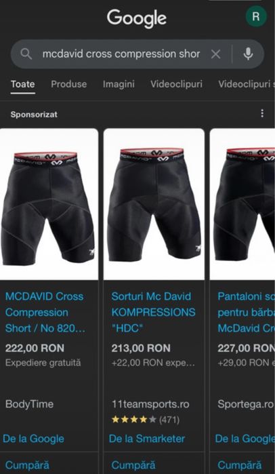Switch to the Produse tab

click(x=69, y=84)
